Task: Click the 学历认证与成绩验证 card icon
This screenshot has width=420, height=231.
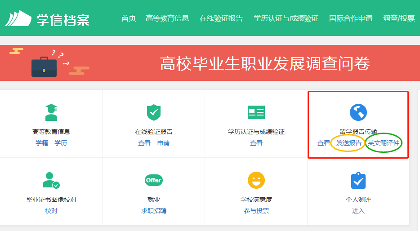Action: click(256, 112)
